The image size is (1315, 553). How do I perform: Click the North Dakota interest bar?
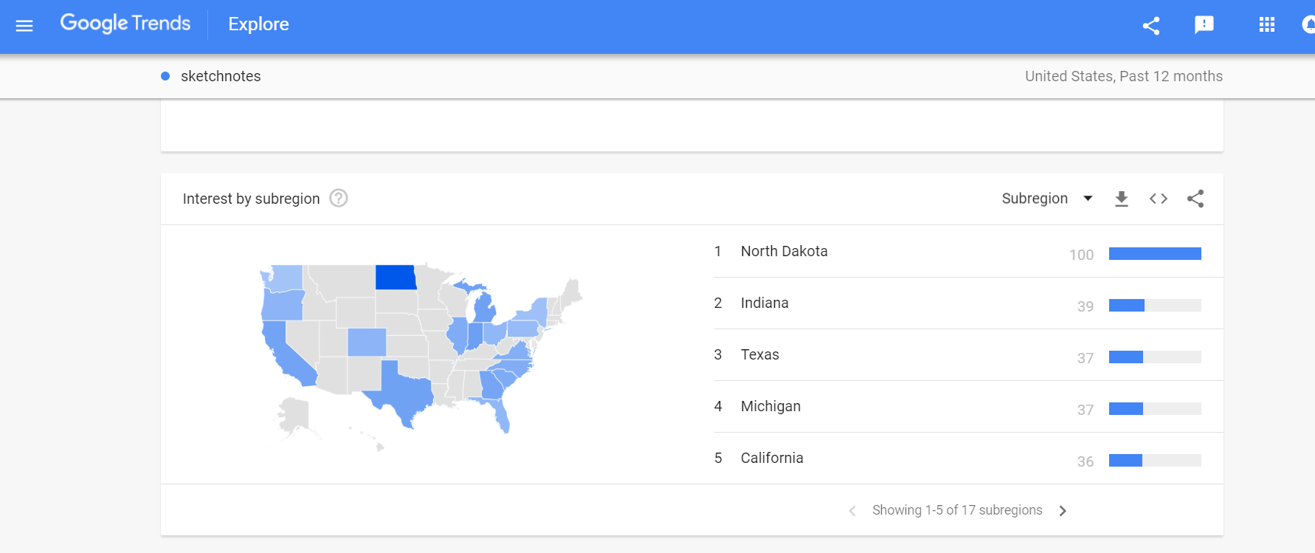[1155, 254]
